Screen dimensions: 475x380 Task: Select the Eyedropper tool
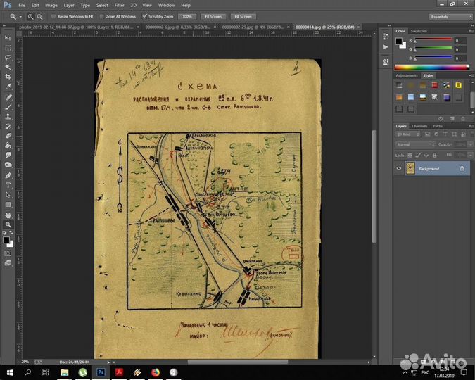point(8,87)
